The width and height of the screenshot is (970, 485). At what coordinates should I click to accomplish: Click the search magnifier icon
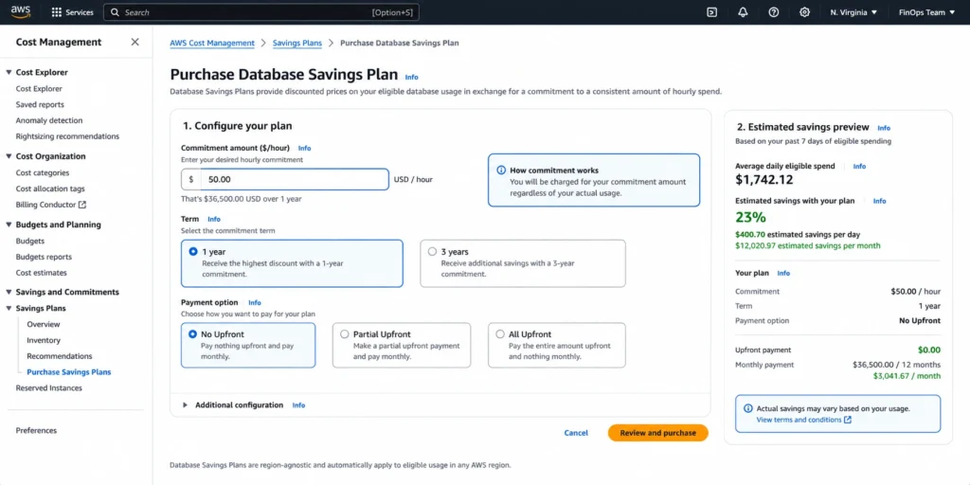point(115,12)
